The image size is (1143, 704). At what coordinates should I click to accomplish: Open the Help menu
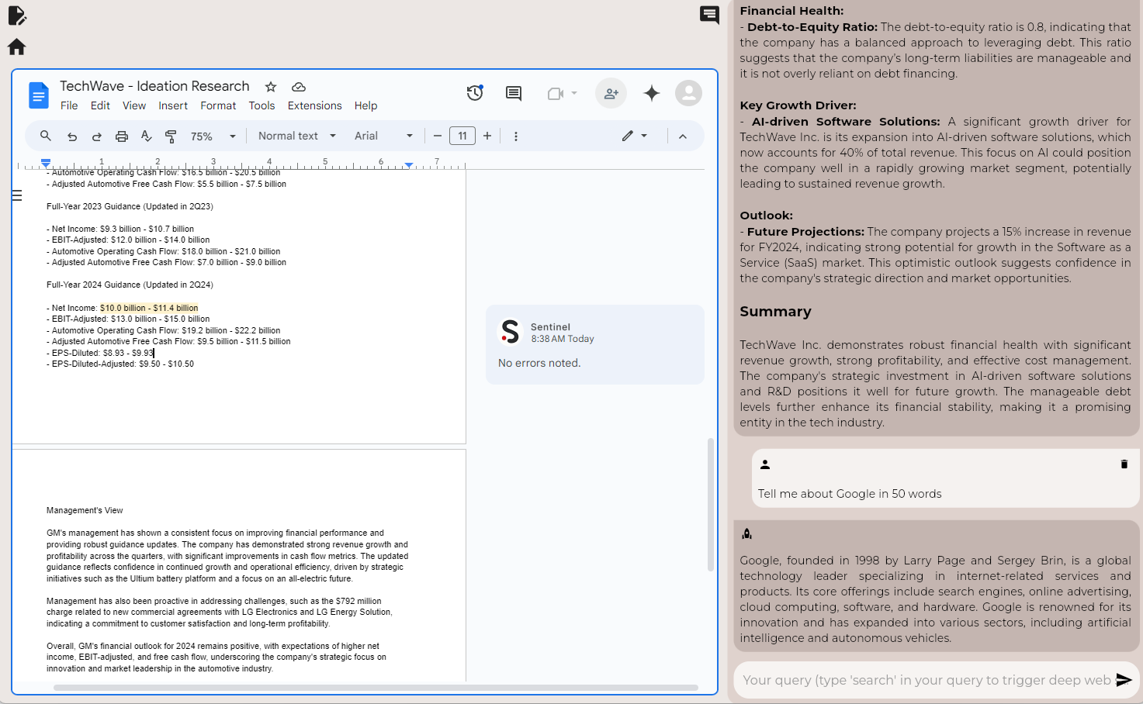pos(365,105)
